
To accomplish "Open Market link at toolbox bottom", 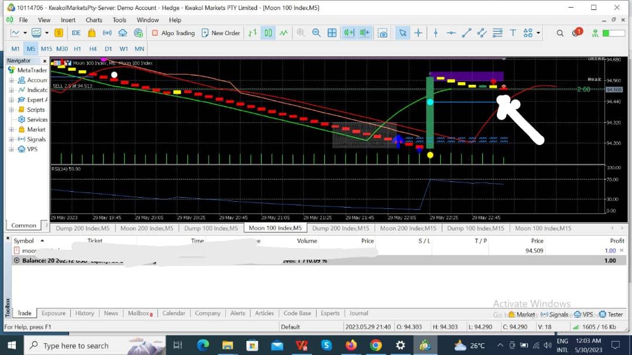I will 522,314.
